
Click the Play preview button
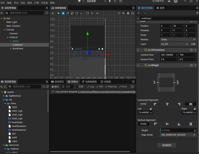[x=110, y=2]
